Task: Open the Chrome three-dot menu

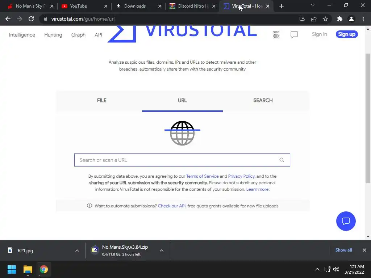Action: click(363, 19)
